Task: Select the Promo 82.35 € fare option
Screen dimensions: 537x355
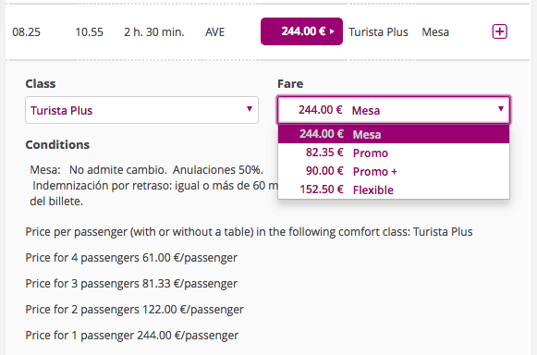Action: tap(394, 153)
